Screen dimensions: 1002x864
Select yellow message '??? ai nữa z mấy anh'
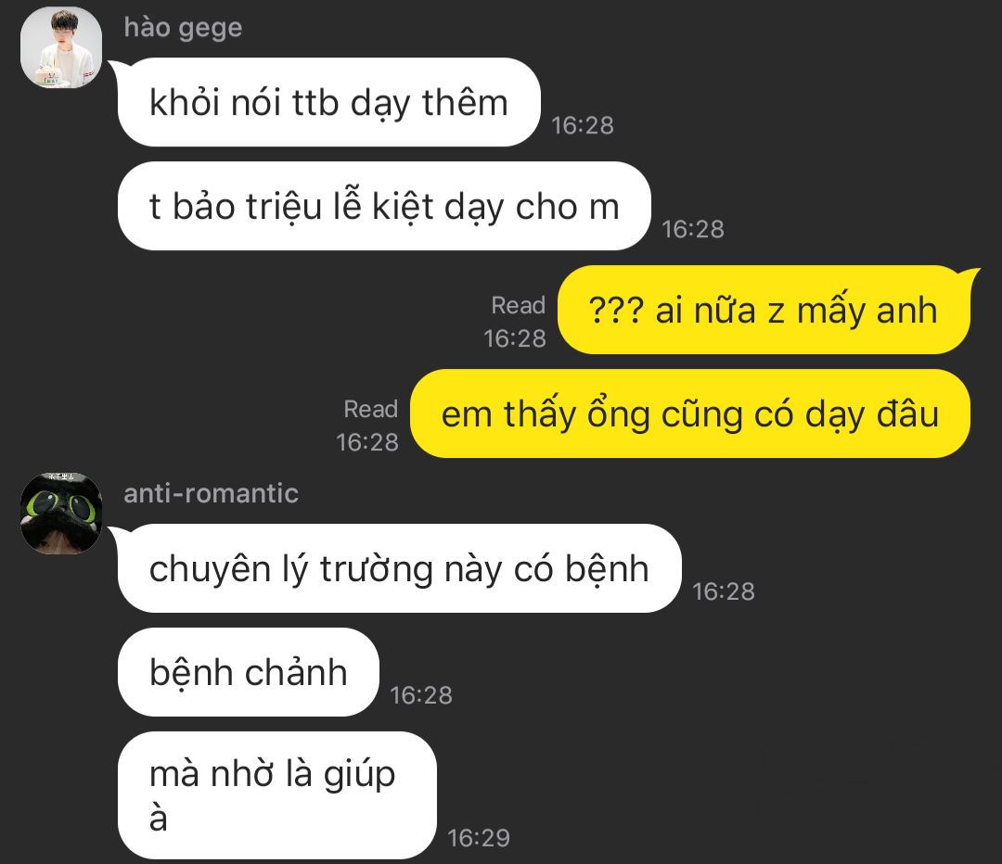[764, 310]
